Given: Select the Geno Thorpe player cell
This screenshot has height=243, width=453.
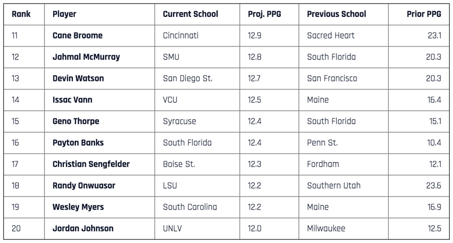Looking at the screenshot, I should tap(76, 121).
